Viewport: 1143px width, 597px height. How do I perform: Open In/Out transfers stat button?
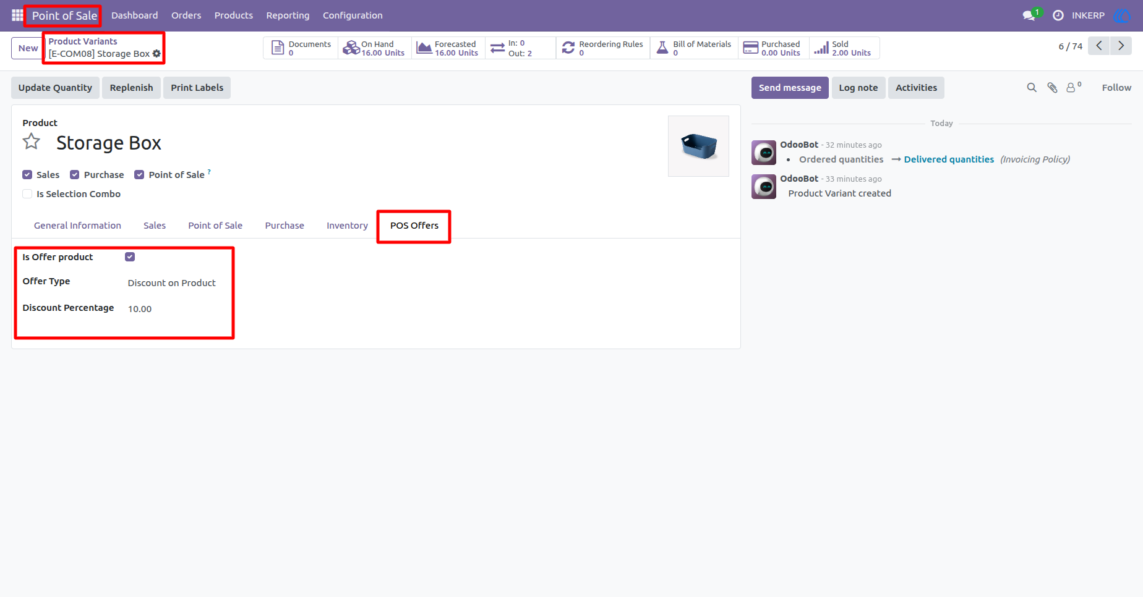click(521, 48)
